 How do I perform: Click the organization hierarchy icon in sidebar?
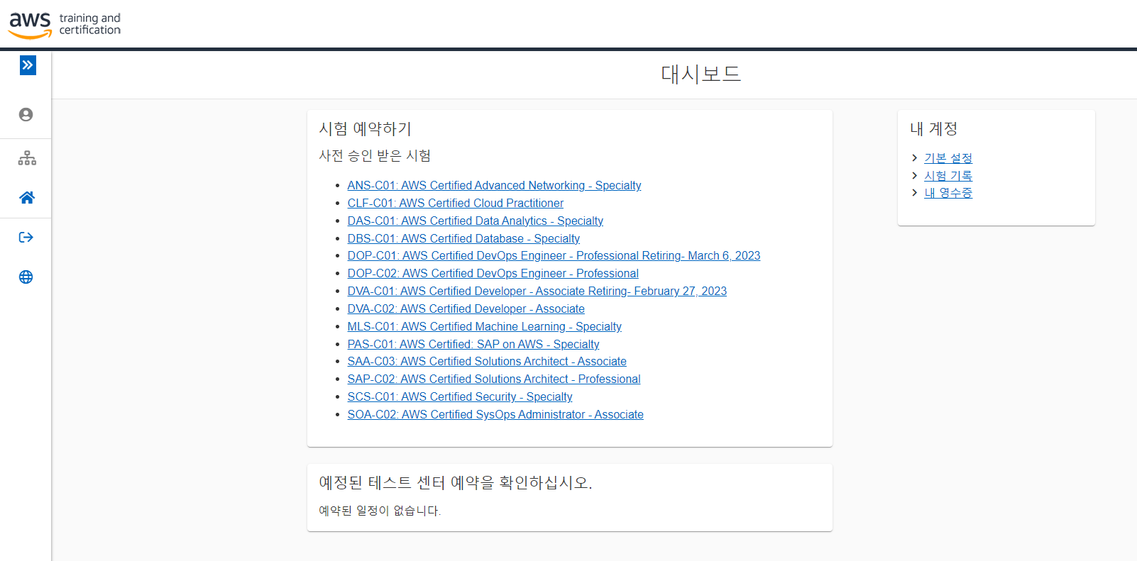(27, 158)
